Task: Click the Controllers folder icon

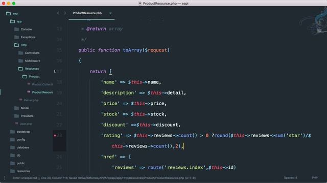Action: tap(20, 53)
